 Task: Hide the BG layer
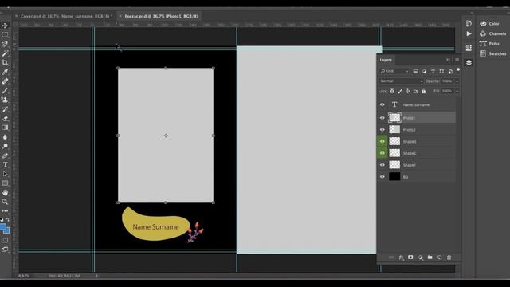pyautogui.click(x=382, y=176)
